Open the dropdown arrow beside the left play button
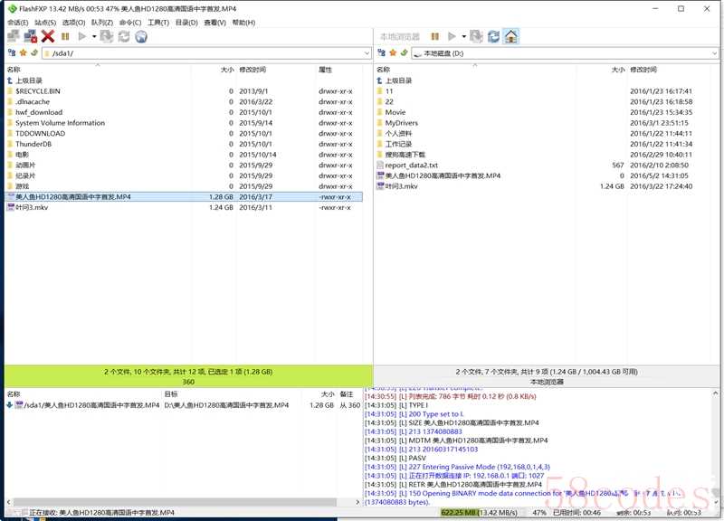 (94, 36)
